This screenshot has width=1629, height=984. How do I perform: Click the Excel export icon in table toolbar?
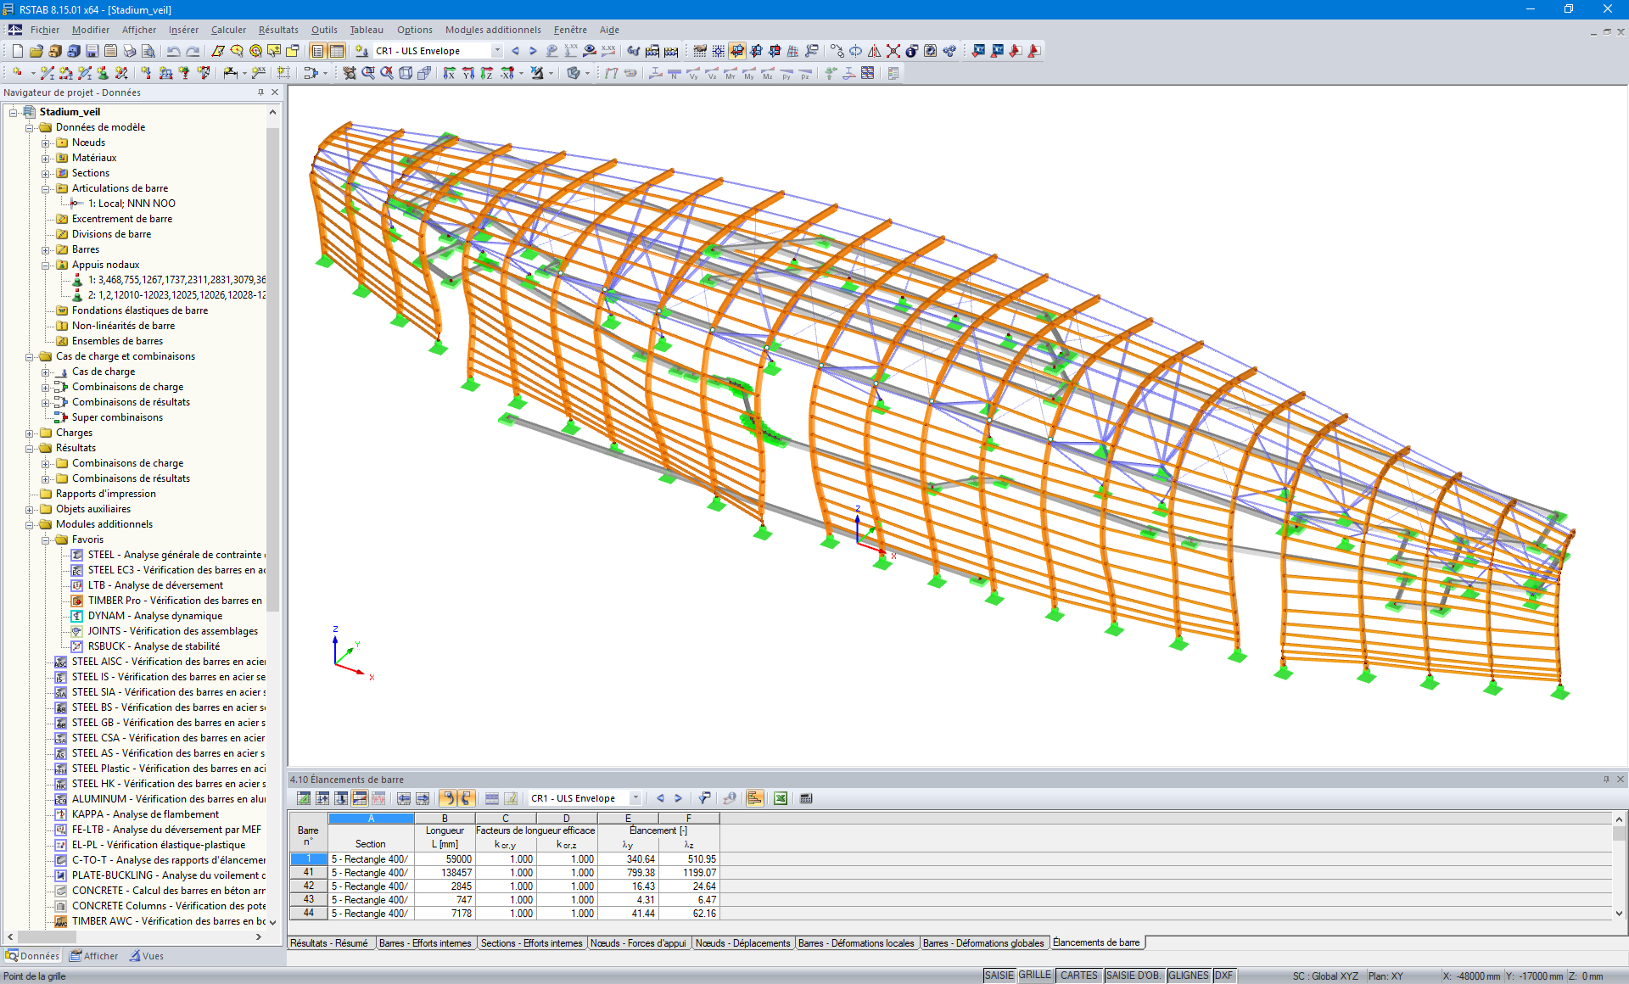(781, 798)
